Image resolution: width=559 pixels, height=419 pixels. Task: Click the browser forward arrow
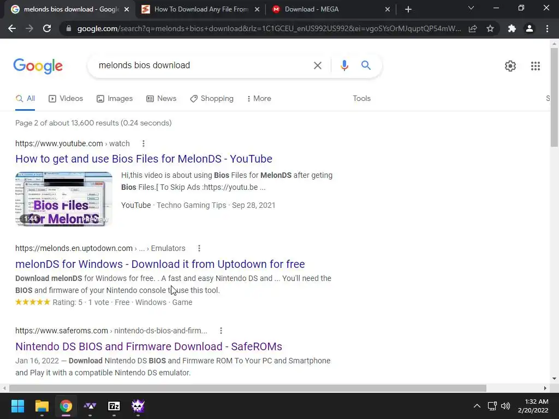29,28
